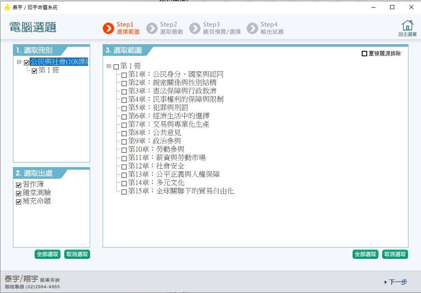Screen dimensions: 421x293
Task: Uncheck the 補充命題 source checkbox
Action: click(18, 202)
